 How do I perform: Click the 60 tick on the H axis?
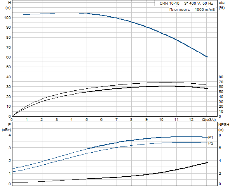9,57
